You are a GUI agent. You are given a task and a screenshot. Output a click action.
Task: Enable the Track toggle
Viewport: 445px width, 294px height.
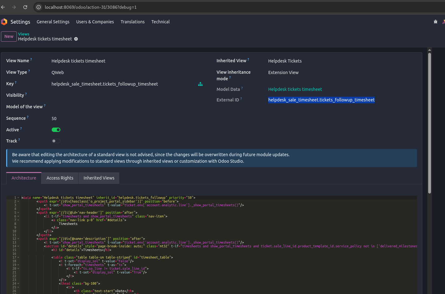[x=56, y=141]
